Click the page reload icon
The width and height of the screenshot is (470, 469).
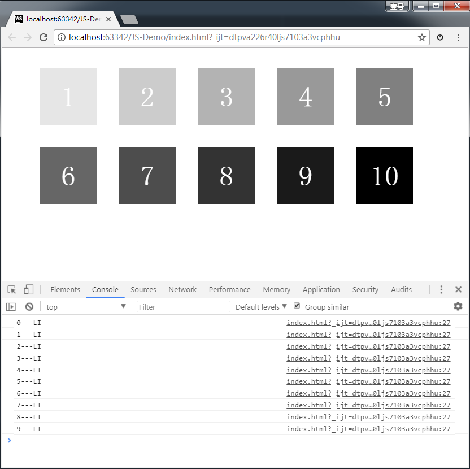coord(43,37)
